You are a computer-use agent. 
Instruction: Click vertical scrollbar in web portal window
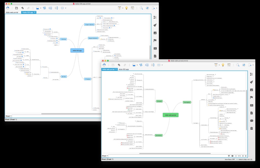(247, 110)
